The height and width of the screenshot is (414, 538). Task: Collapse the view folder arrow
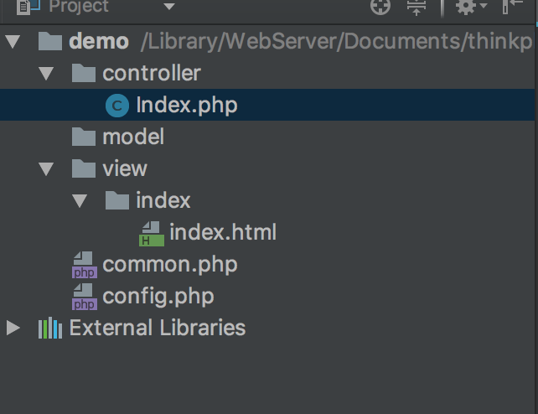[46, 169]
